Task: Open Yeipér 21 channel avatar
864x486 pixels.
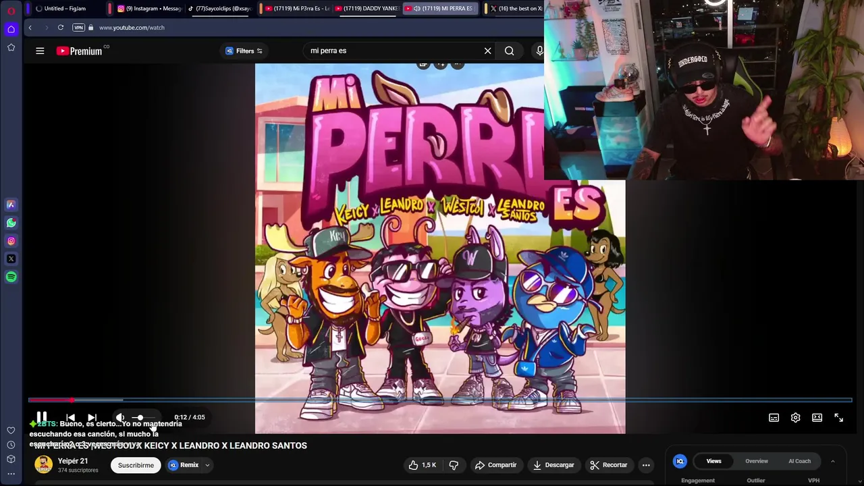Action: 44,464
